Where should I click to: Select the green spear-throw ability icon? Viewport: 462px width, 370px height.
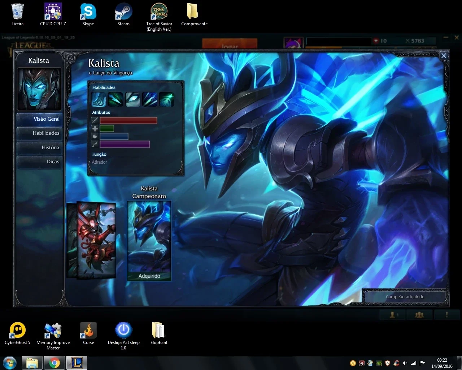[x=115, y=99]
